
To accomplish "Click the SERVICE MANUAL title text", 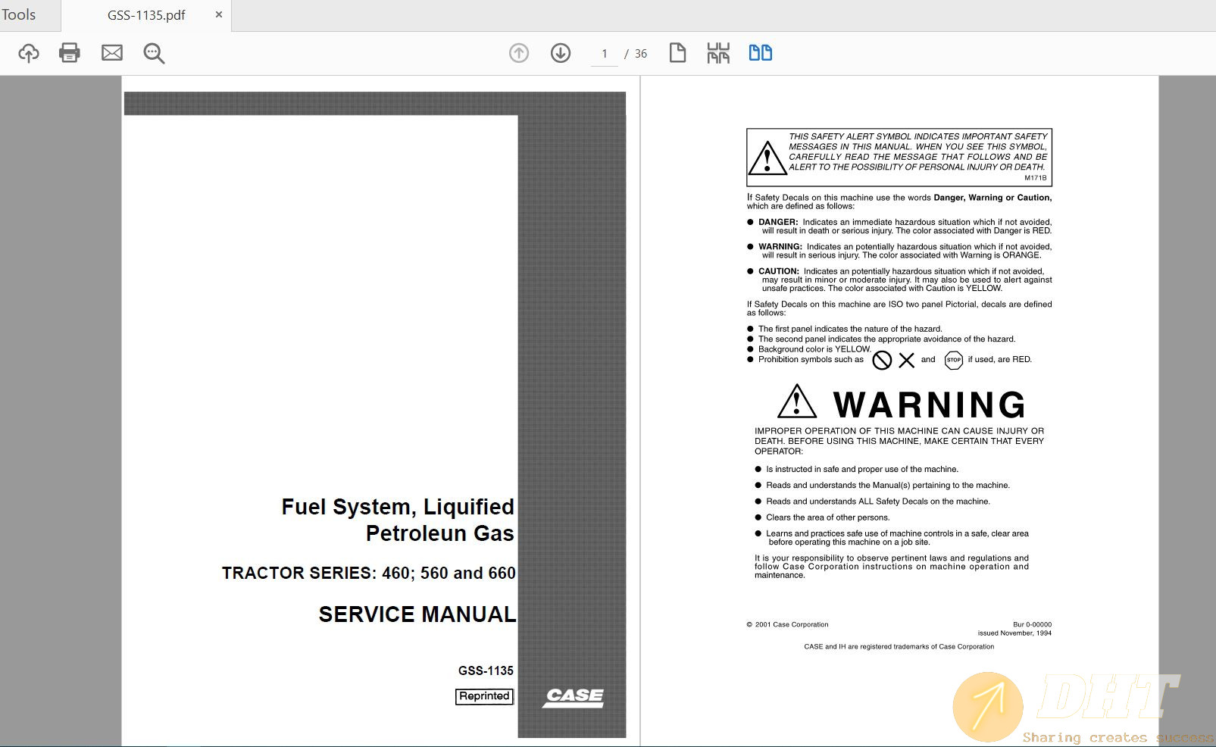I will point(416,614).
